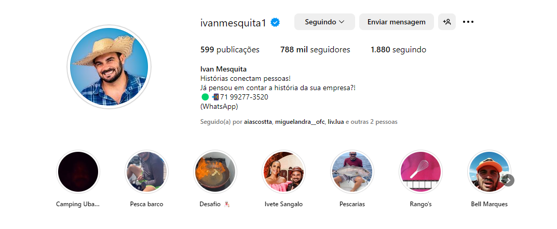Click the 599 publicações count
This screenshot has width=557, height=229.
pos(230,50)
